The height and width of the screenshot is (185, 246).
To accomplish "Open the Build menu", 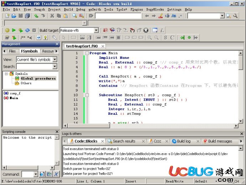I will (68, 10).
